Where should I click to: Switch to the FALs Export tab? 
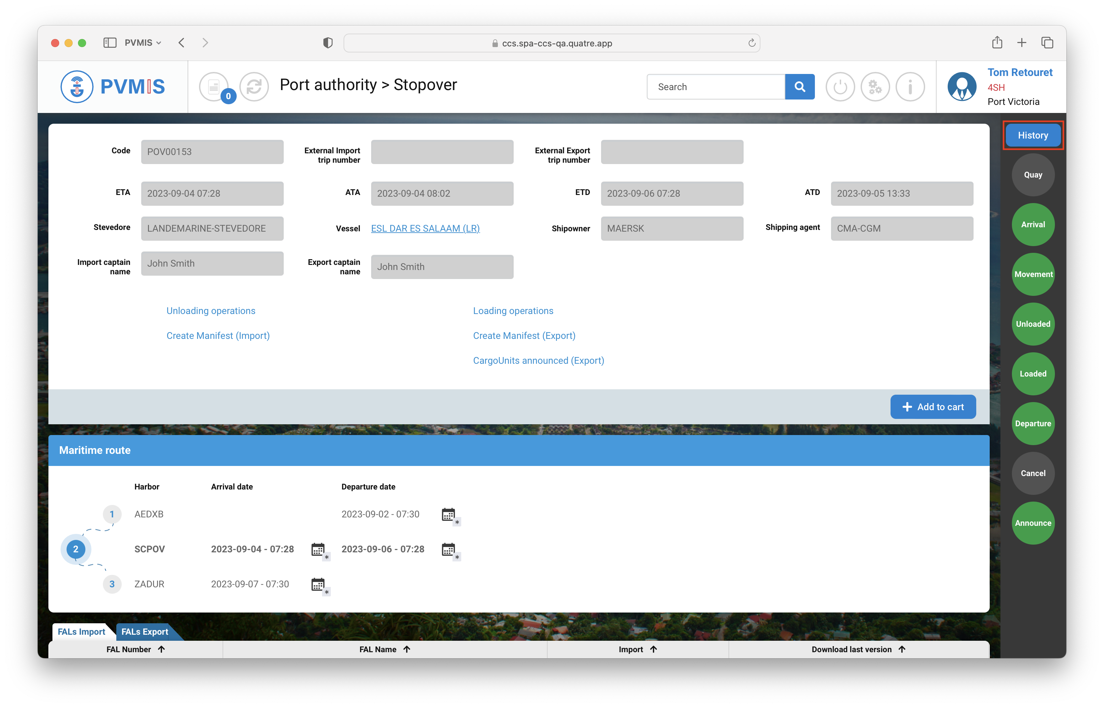[x=145, y=632]
